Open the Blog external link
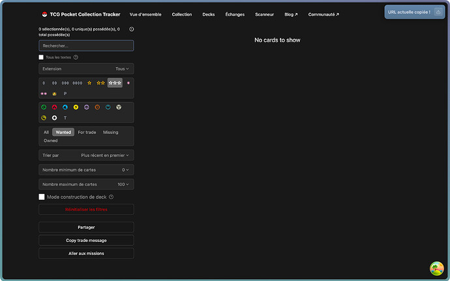Screen dimensions: 450x281 [291, 14]
